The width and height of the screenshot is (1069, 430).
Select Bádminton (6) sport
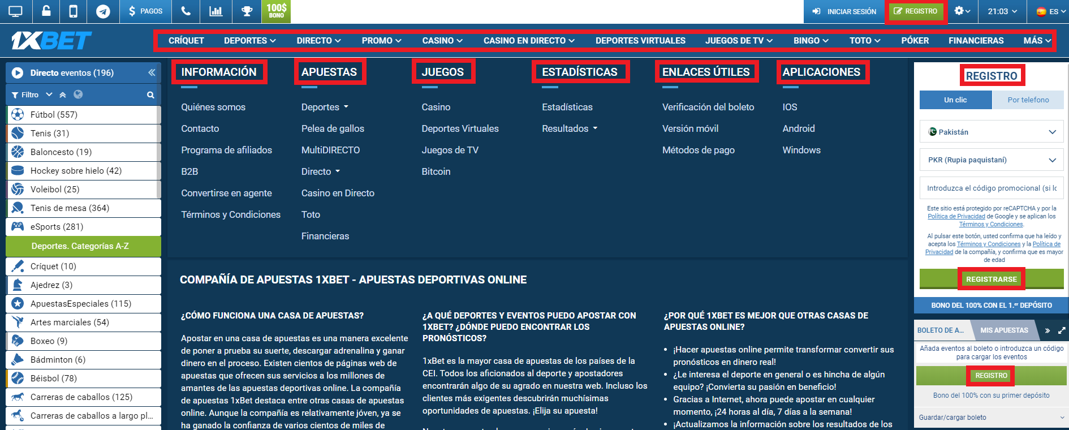click(83, 359)
